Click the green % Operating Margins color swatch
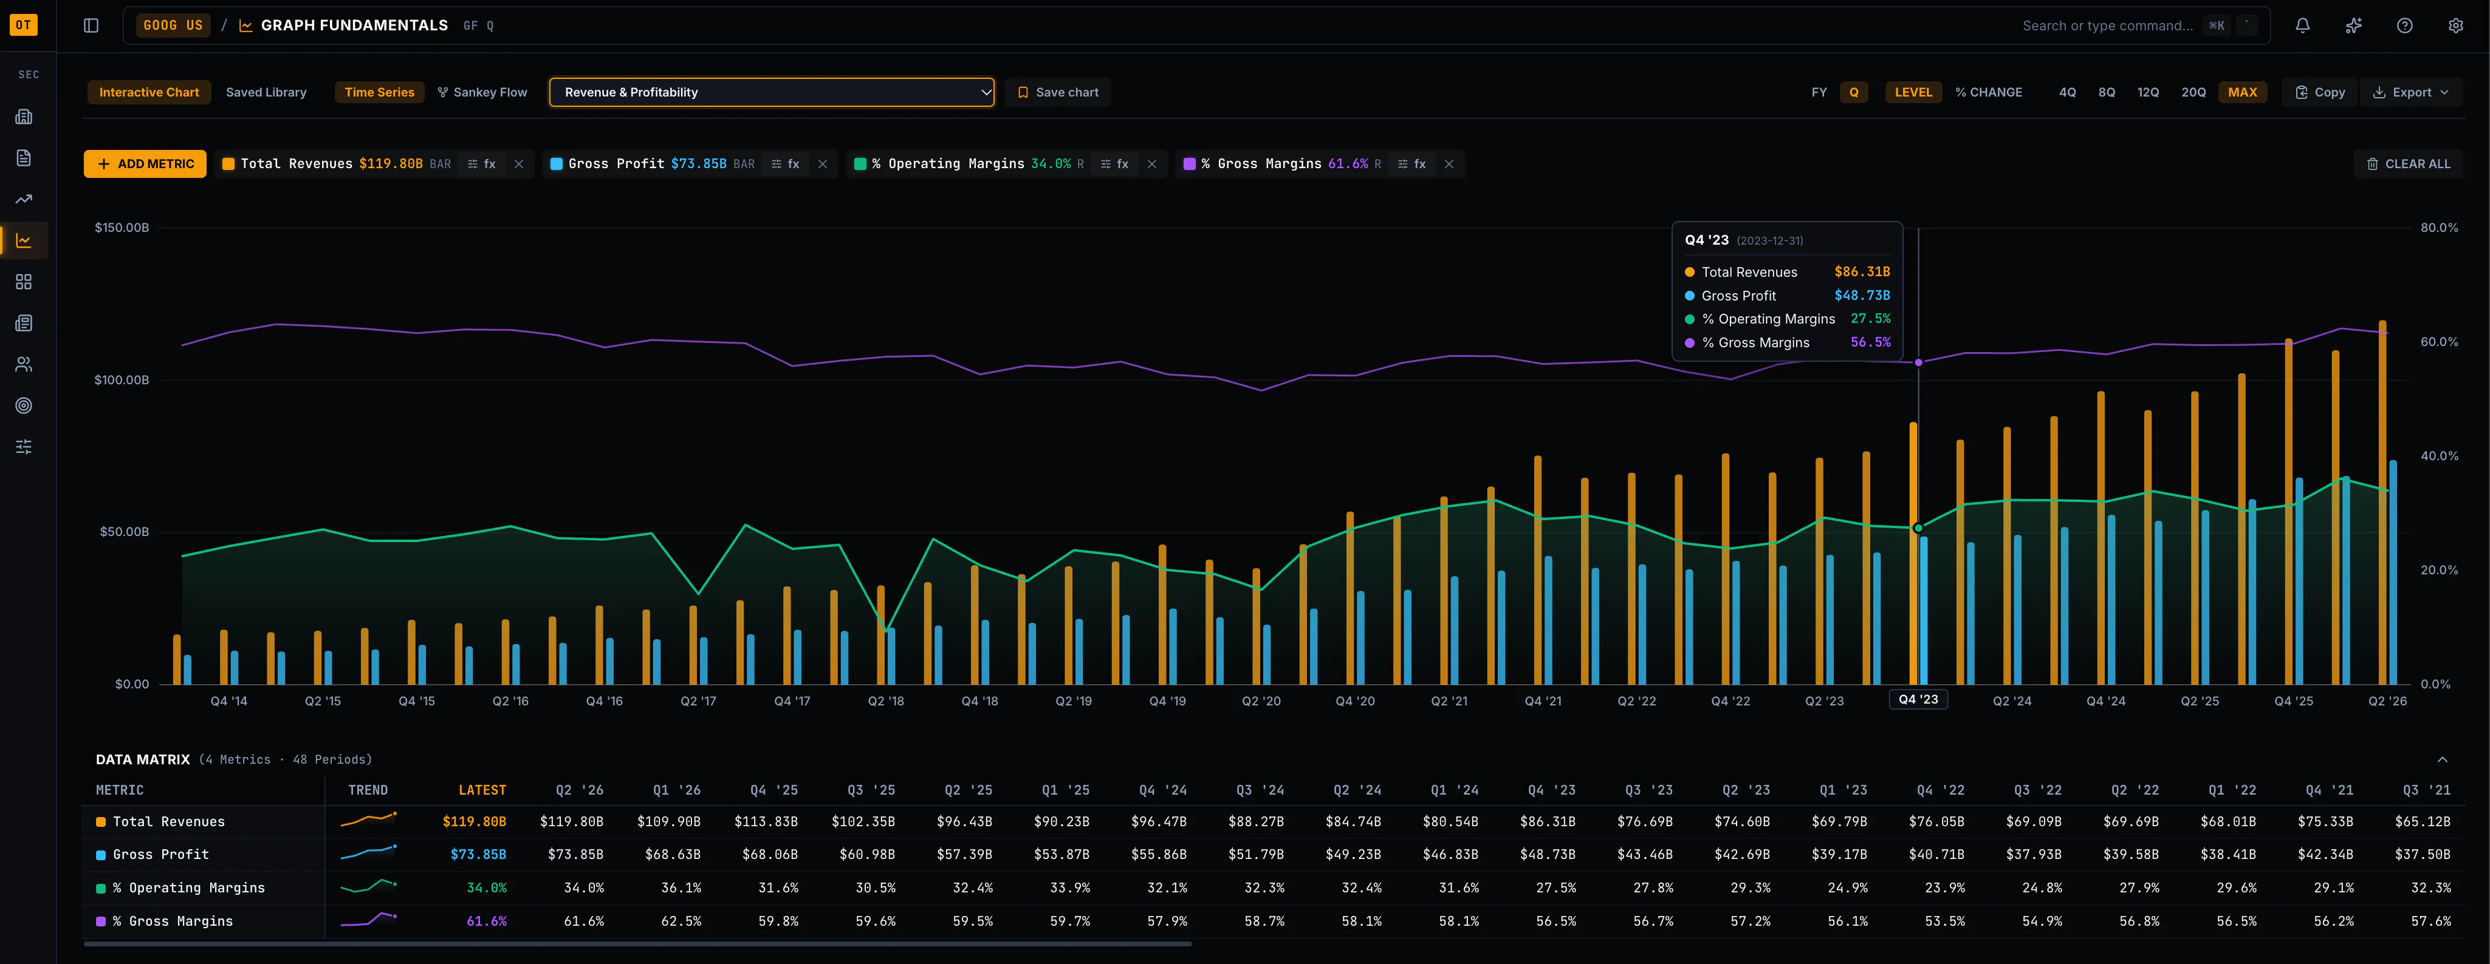This screenshot has width=2490, height=964. point(860,165)
